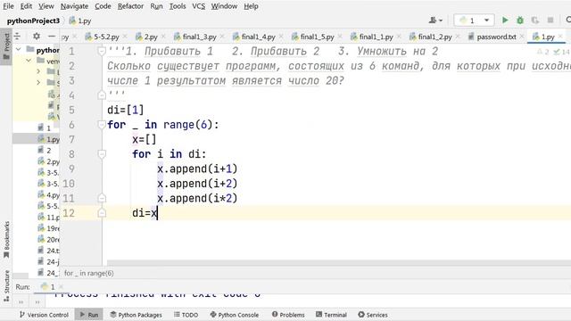
Task: Place cursor at end of line di=[1]
Action: pos(145,110)
